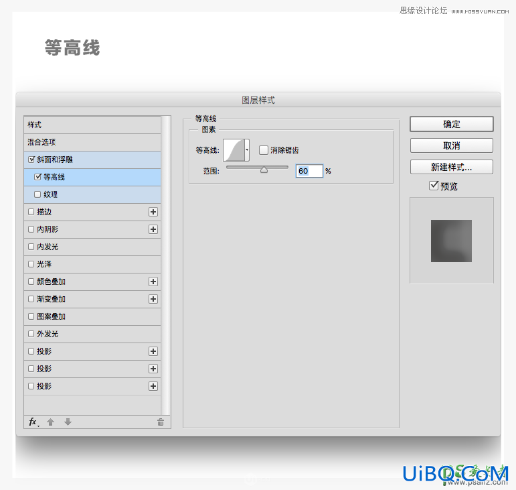516x490 pixels.
Task: Open the contour picker dropdown arrow
Action: pyautogui.click(x=247, y=150)
